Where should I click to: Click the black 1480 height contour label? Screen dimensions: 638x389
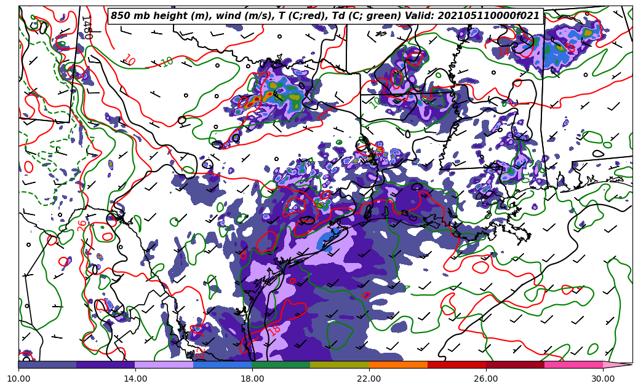point(87,27)
